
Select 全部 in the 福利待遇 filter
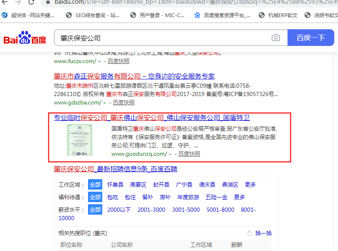[95, 197]
